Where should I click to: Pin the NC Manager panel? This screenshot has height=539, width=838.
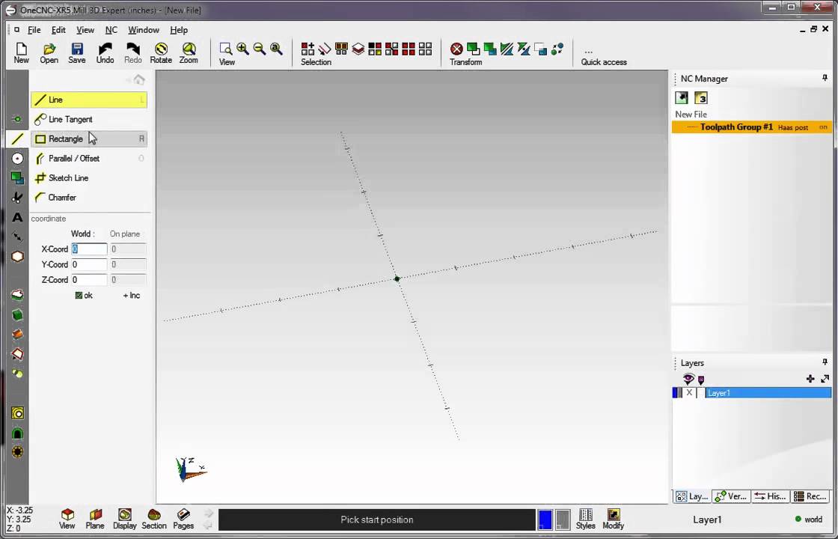click(x=825, y=78)
